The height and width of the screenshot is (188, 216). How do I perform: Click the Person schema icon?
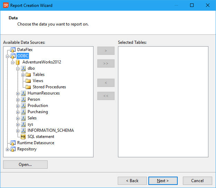tap(23, 99)
